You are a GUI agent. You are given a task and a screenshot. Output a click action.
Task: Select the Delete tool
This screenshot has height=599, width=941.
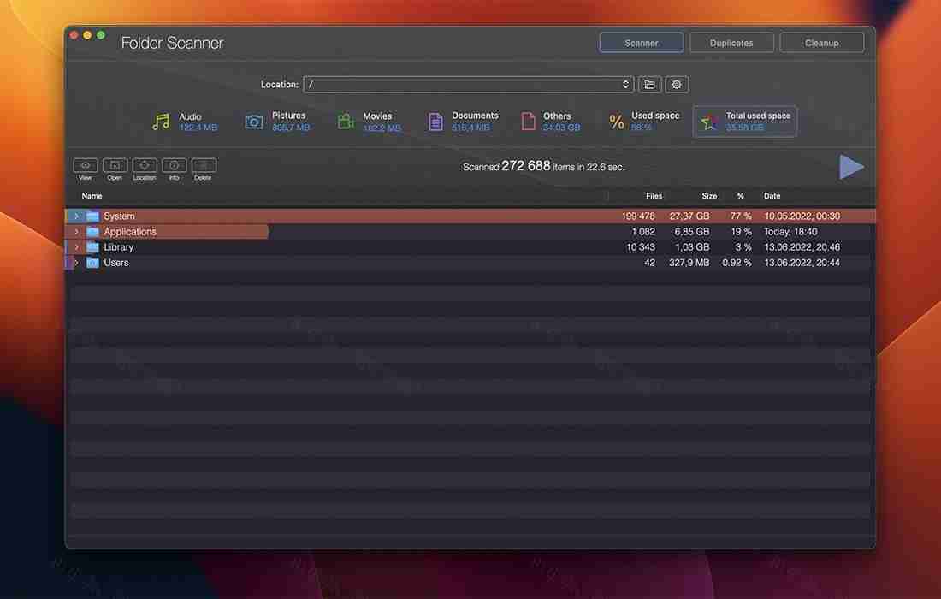tap(203, 167)
